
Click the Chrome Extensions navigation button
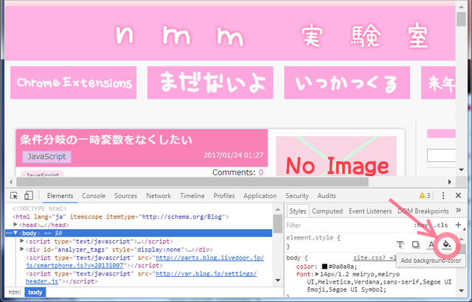pos(74,82)
